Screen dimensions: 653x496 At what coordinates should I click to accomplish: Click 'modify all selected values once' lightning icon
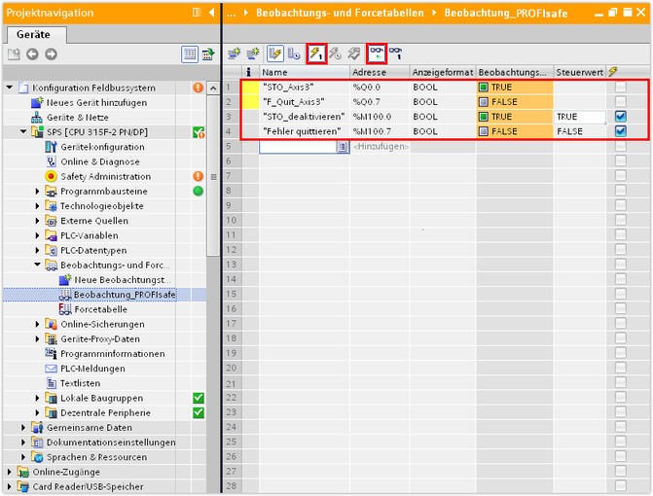tap(316, 53)
